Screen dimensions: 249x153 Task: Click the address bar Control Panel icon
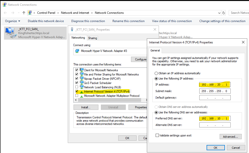30,13
